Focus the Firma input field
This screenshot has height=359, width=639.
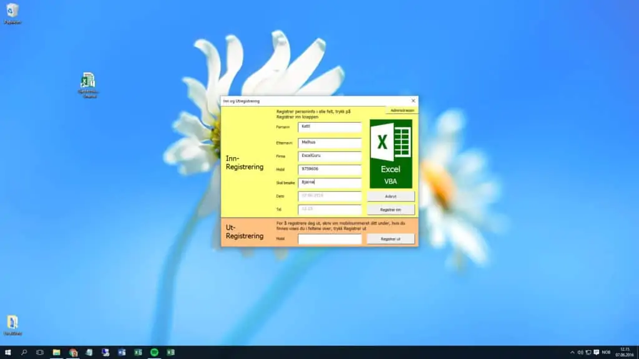[x=329, y=156]
